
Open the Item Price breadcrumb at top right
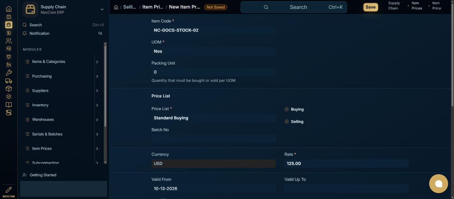tap(437, 6)
